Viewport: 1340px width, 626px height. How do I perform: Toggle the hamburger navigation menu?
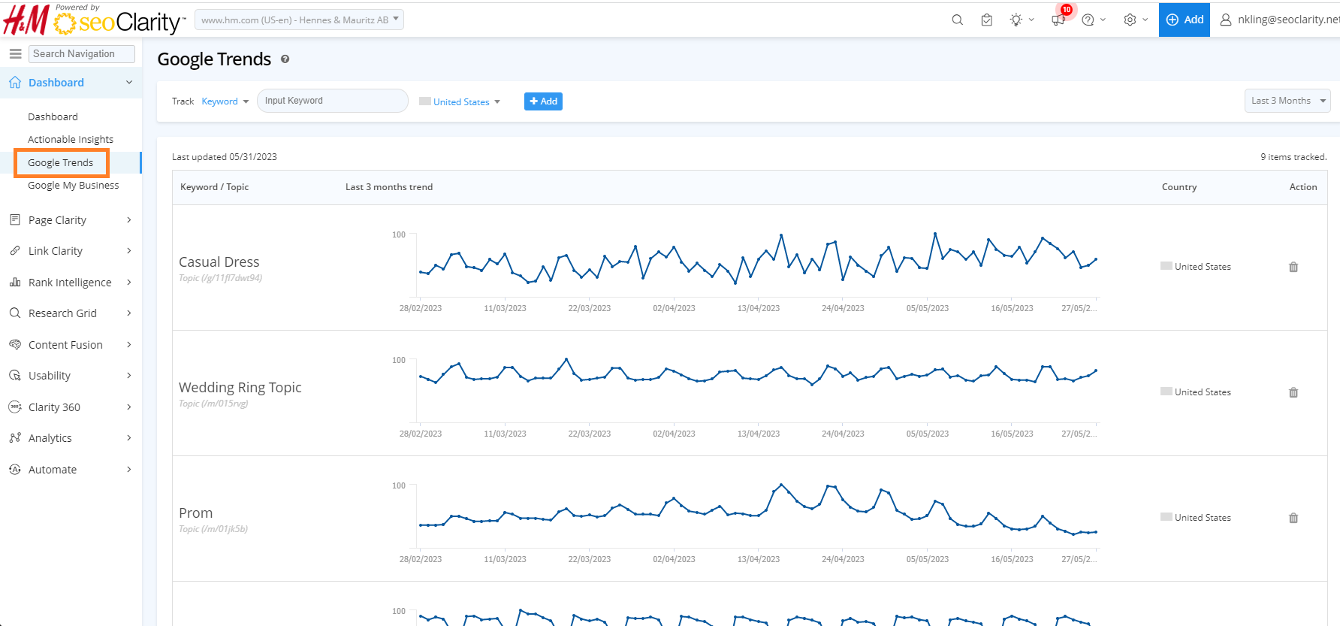click(x=15, y=54)
